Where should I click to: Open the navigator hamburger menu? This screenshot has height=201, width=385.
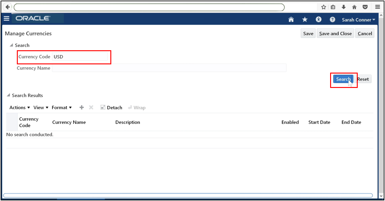pos(6,18)
